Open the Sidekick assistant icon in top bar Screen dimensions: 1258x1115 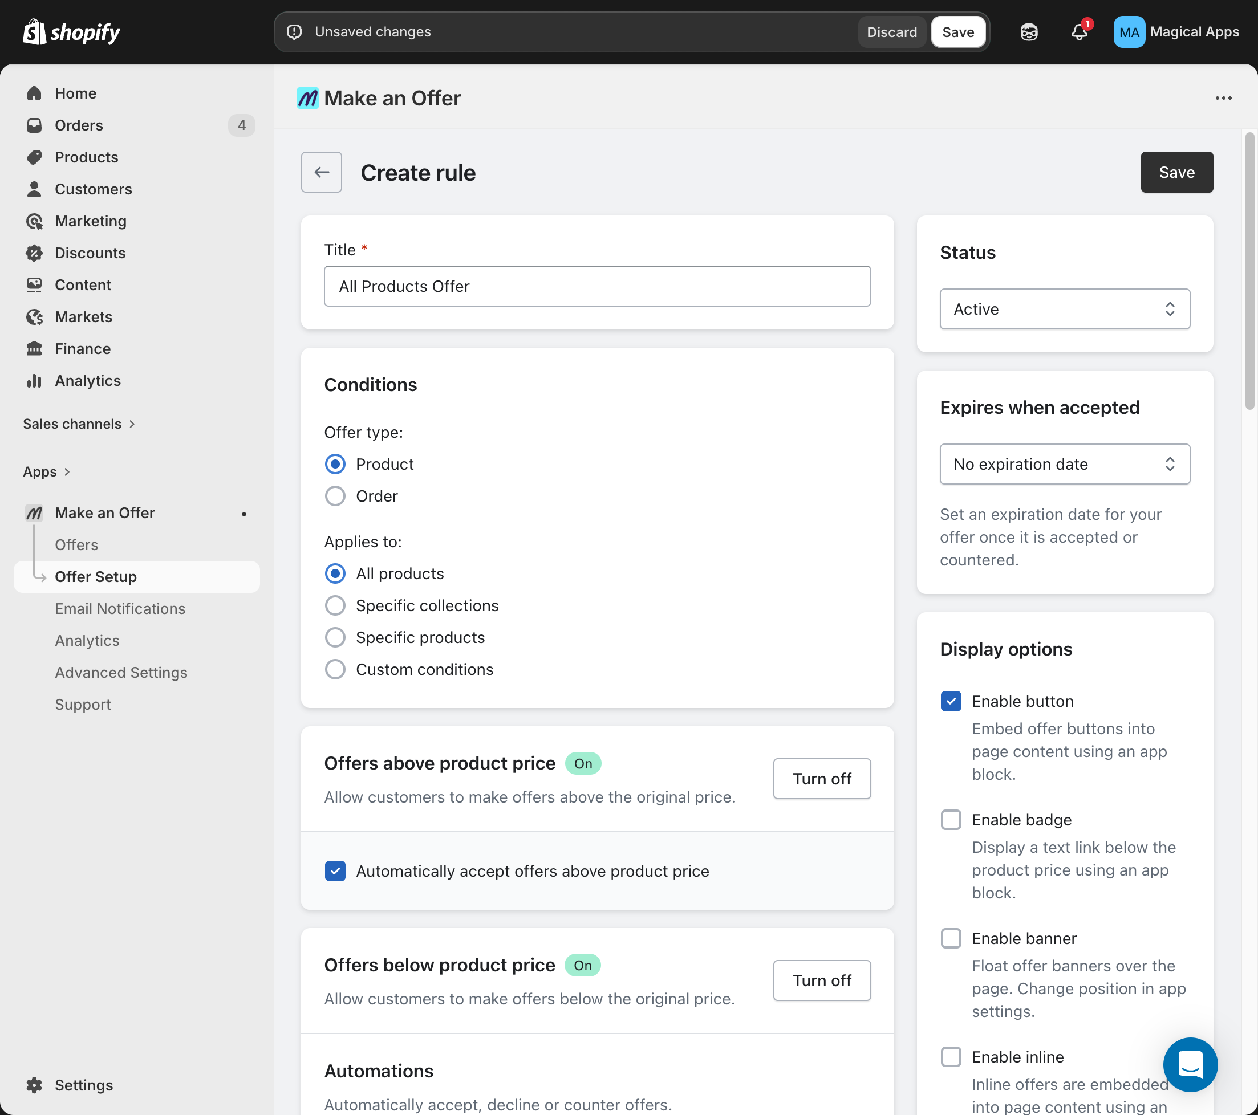(x=1028, y=32)
